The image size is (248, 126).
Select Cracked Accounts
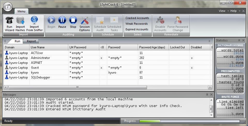pos(137,18)
